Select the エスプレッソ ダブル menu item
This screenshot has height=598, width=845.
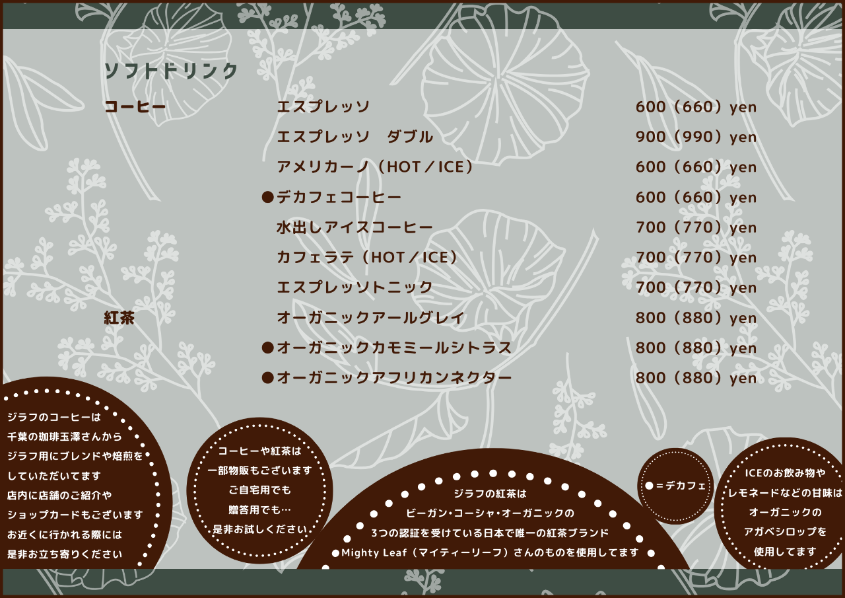355,137
